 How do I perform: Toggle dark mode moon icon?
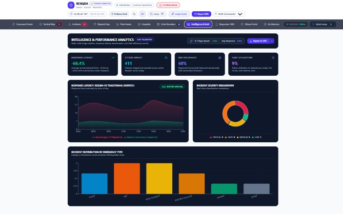pyautogui.click(x=134, y=14)
